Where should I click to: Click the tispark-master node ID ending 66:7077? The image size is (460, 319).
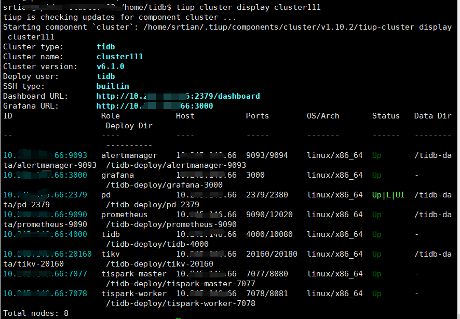[x=45, y=274]
